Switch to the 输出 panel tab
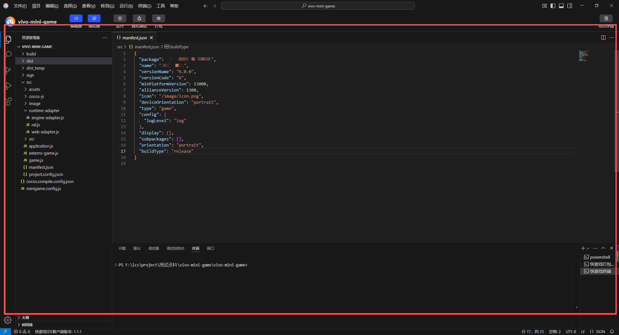 [x=137, y=248]
